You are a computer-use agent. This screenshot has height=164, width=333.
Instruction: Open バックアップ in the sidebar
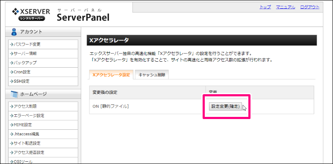[43, 63]
